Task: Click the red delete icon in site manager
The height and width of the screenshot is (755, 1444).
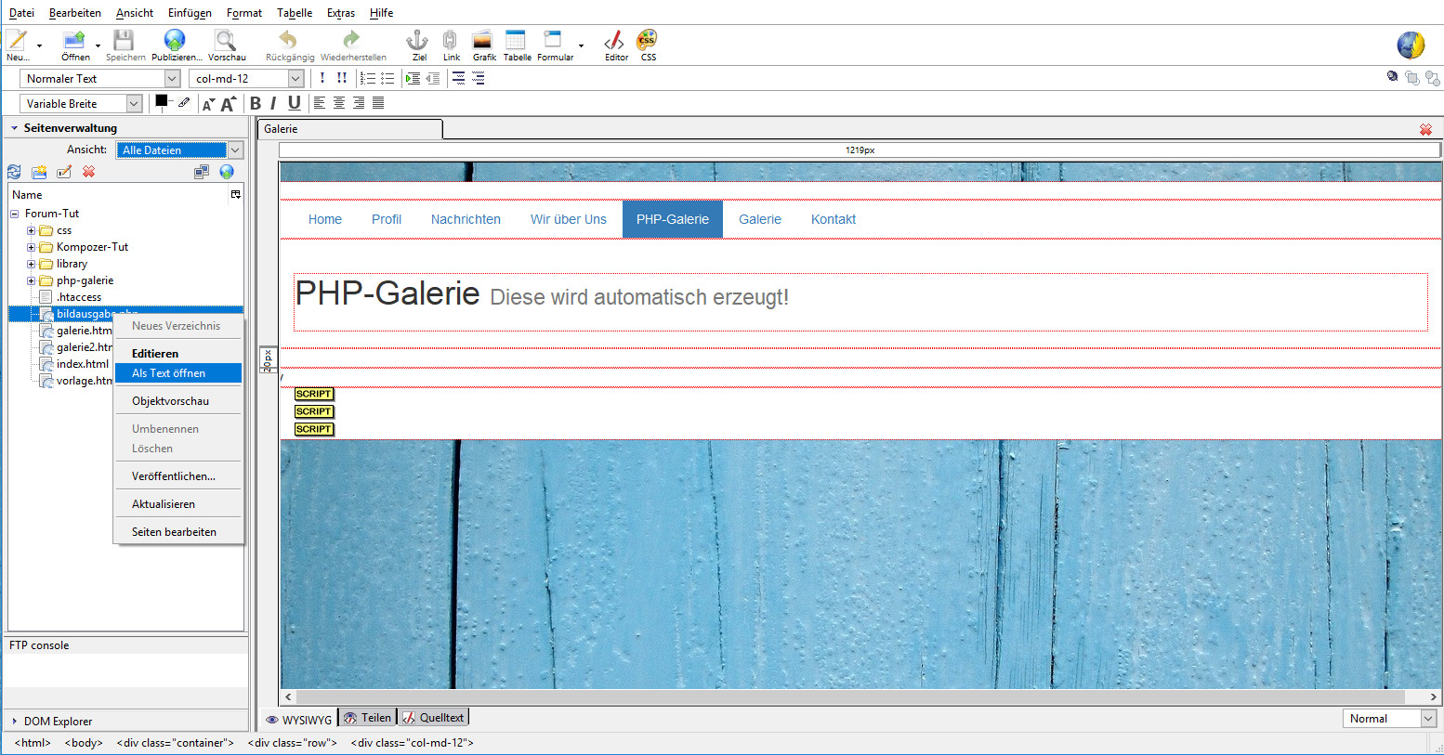Action: (89, 172)
